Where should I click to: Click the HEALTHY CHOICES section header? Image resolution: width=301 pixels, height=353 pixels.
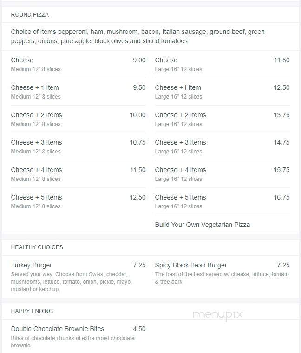[x=37, y=247]
